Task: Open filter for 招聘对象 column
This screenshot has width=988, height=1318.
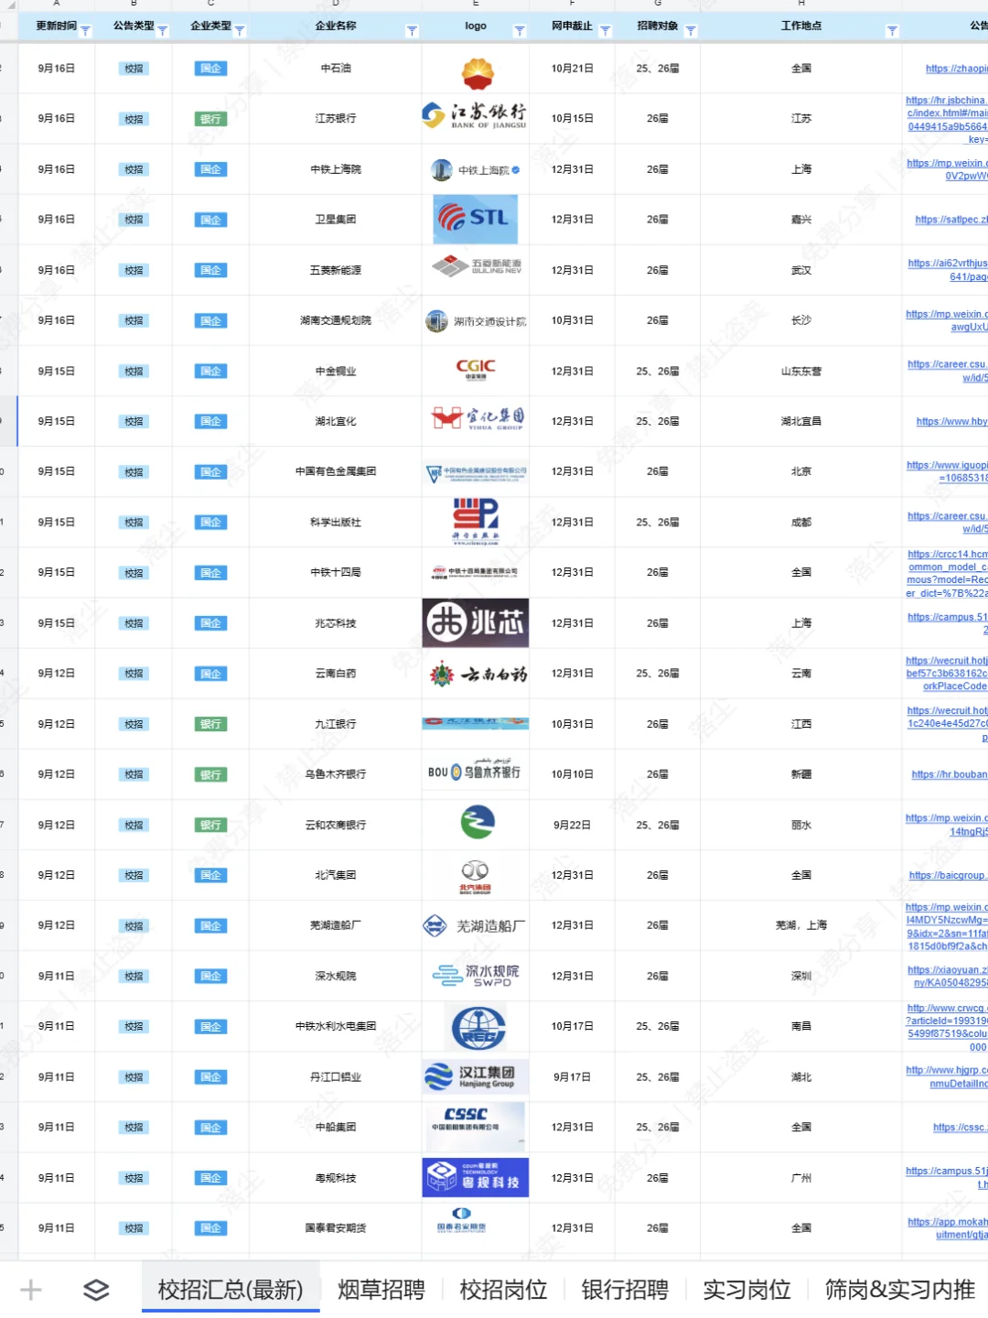Action: (691, 31)
